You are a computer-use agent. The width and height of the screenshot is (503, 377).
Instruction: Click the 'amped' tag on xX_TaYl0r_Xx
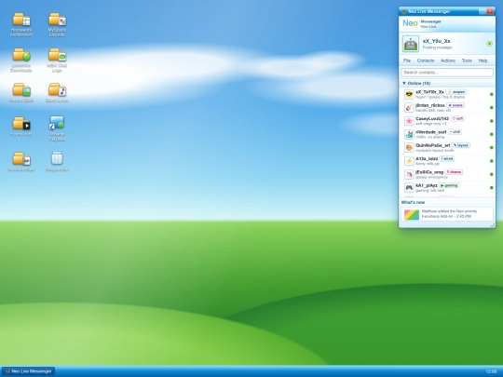[455, 92]
